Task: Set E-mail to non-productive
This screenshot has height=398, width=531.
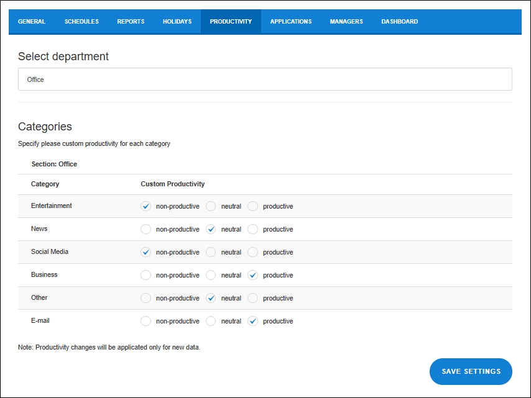Action: click(x=145, y=321)
